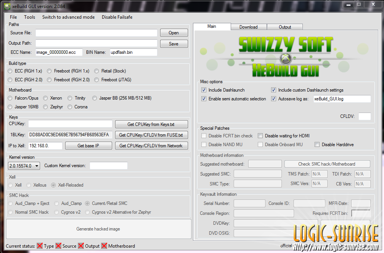The image size is (384, 253).
Task: Select Retail (Stock) build type
Action: [110, 71]
